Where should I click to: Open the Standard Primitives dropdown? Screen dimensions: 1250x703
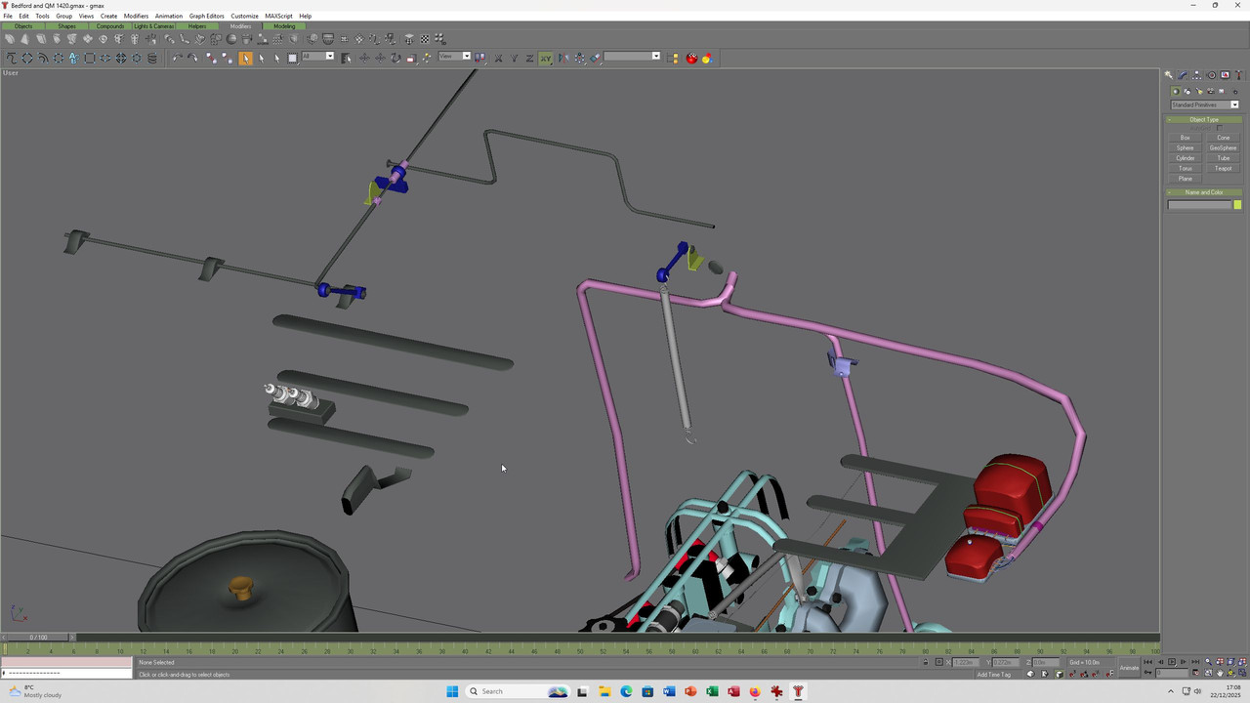coord(1204,104)
